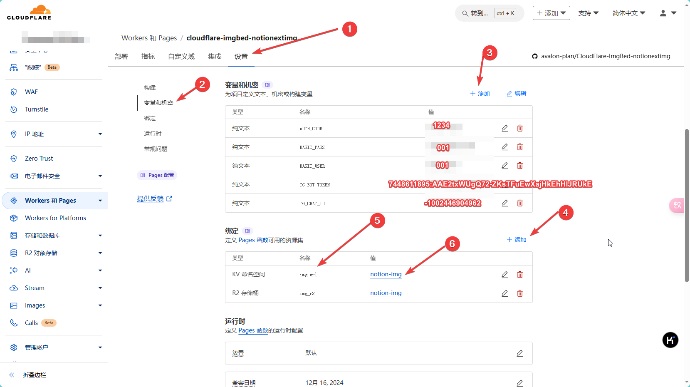Viewport: 690px width, 387px height.
Task: Open the 提供反馈 link
Action: point(154,199)
